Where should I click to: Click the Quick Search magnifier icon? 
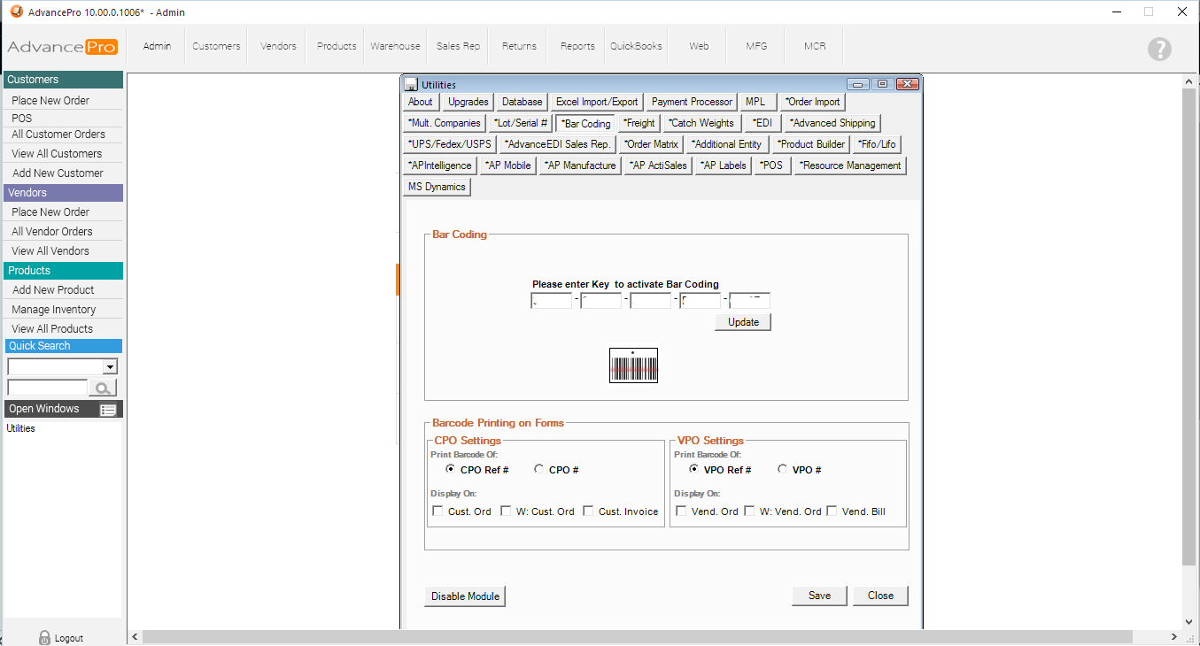103,388
